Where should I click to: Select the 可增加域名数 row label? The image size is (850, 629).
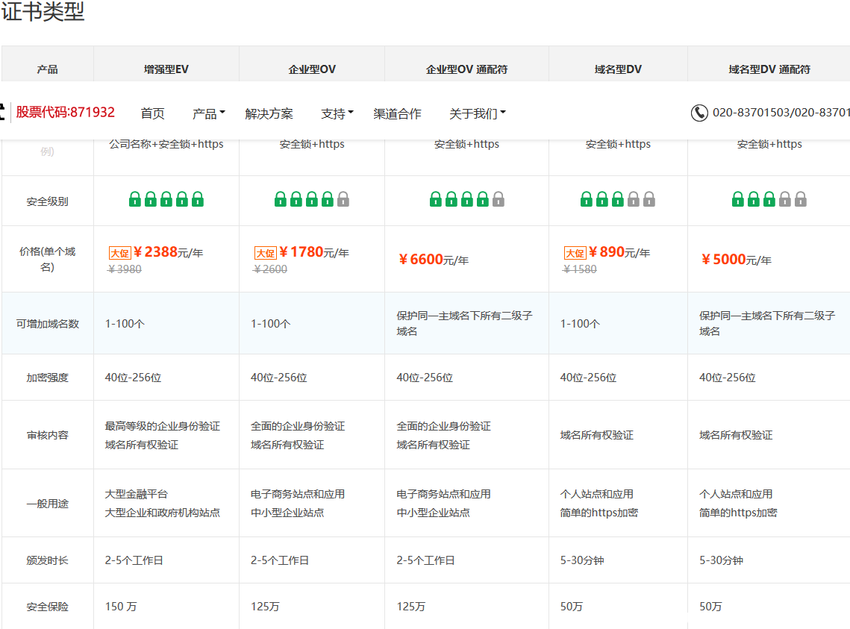click(x=48, y=324)
